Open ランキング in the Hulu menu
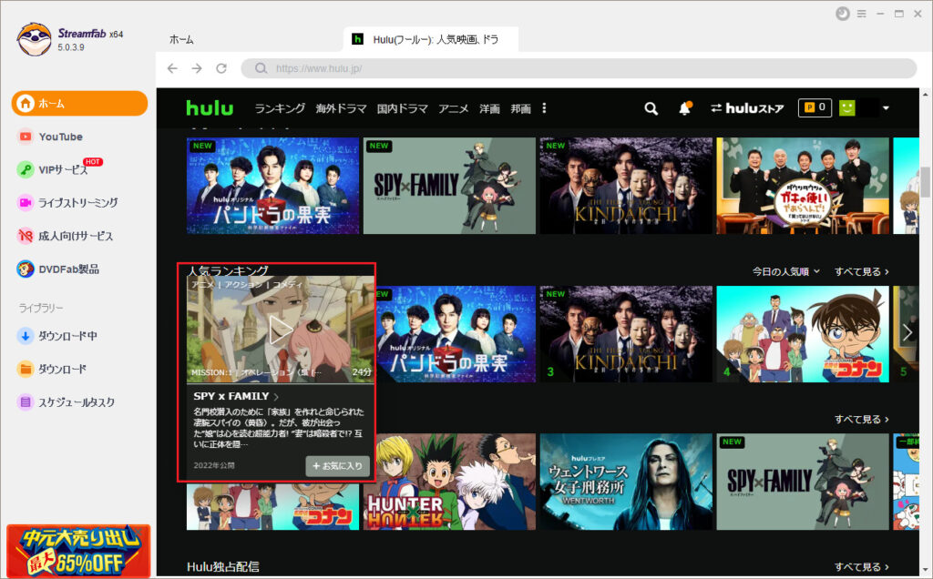Image resolution: width=933 pixels, height=579 pixels. click(280, 108)
